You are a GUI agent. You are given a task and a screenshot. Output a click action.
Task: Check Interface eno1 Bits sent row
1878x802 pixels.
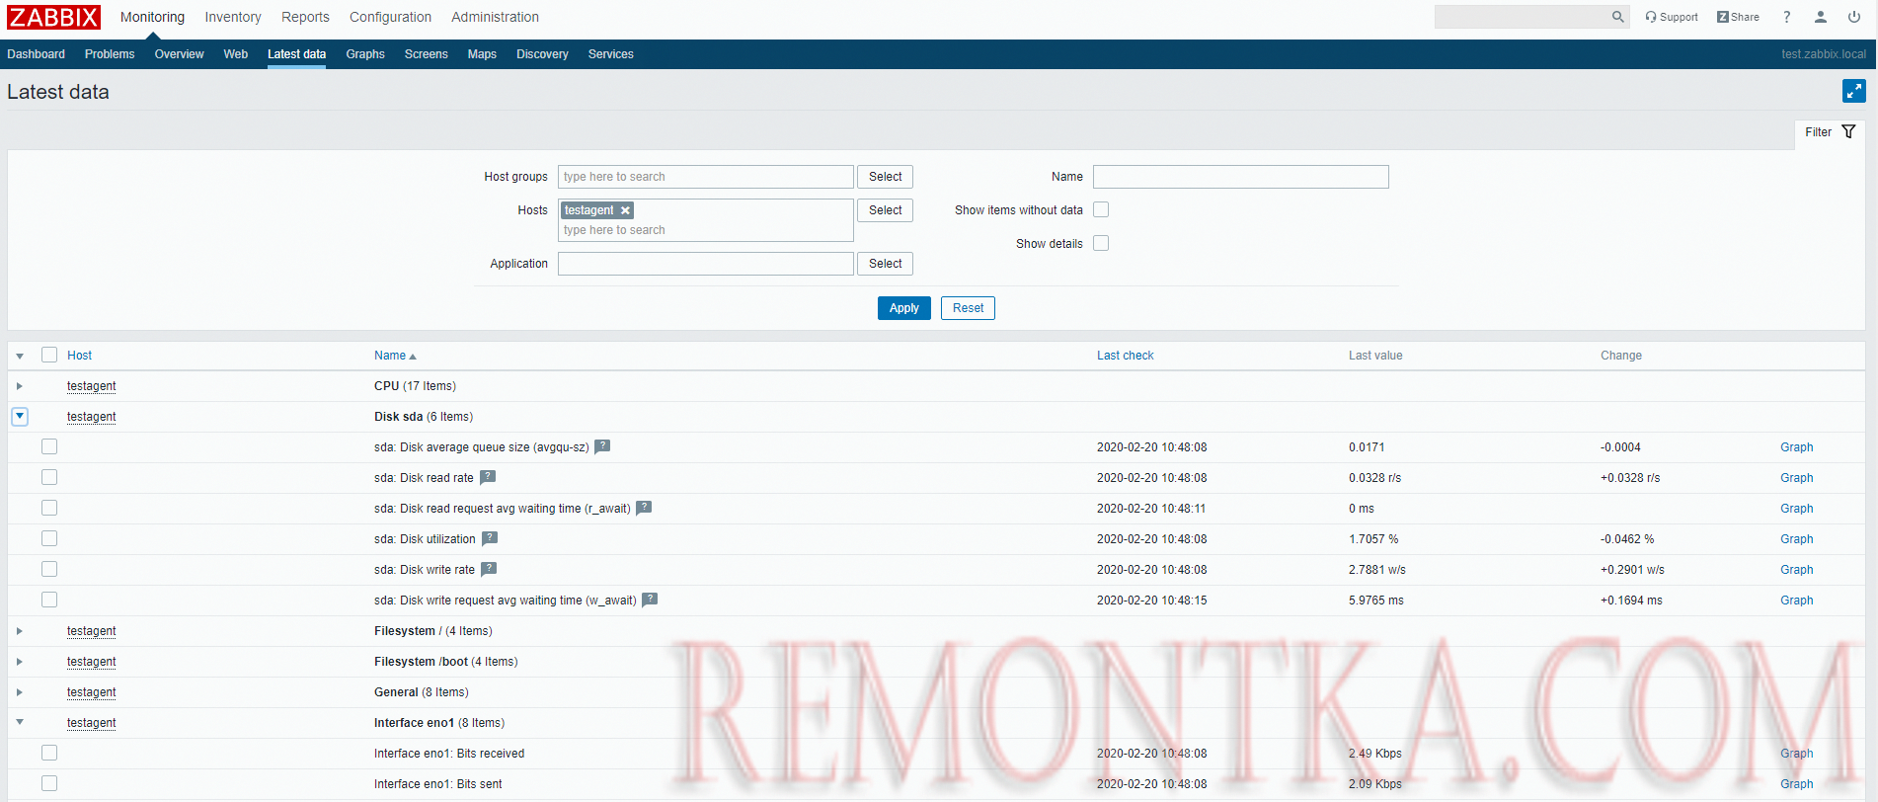(x=49, y=783)
